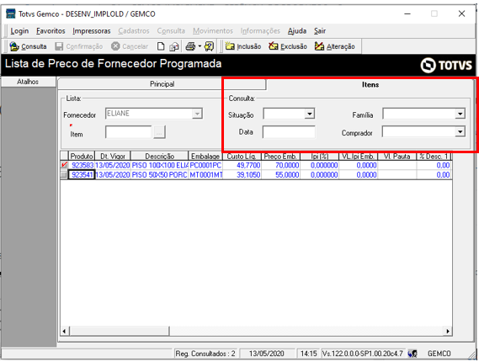Click the Exclusão toolbar button
The image size is (479, 362).
[288, 46]
